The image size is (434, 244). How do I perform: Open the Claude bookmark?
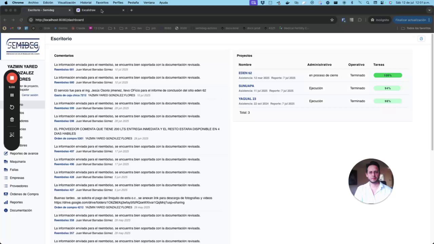tap(78, 28)
